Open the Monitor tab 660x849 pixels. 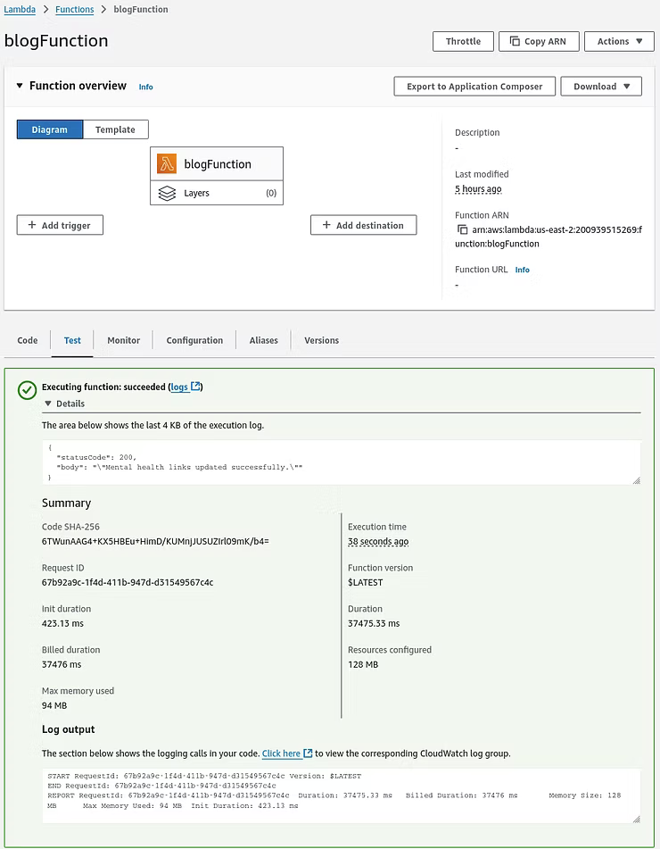123,340
